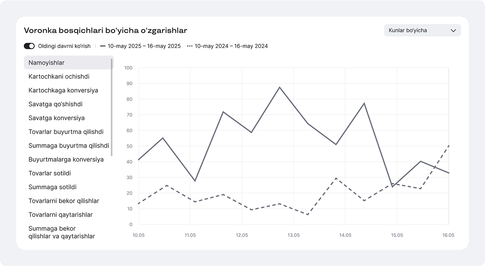This screenshot has width=485, height=266.
Task: Click the 13.05 x-axis date label
Action: [293, 235]
